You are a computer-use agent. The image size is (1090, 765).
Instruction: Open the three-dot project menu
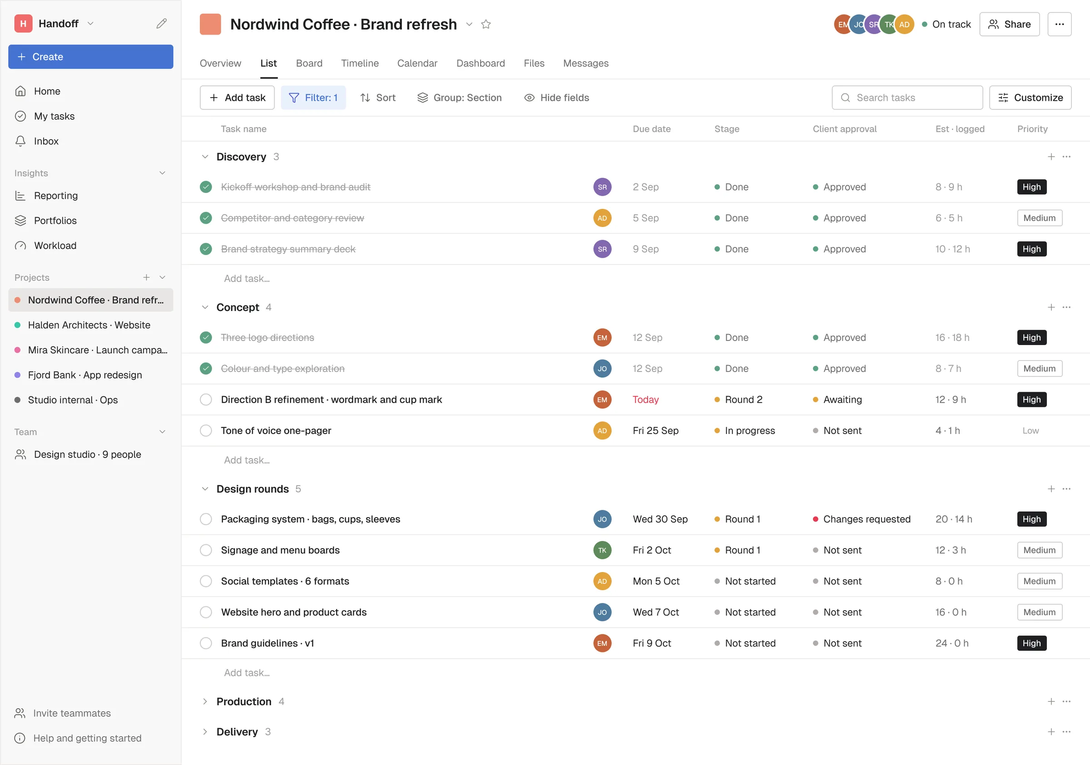1059,24
